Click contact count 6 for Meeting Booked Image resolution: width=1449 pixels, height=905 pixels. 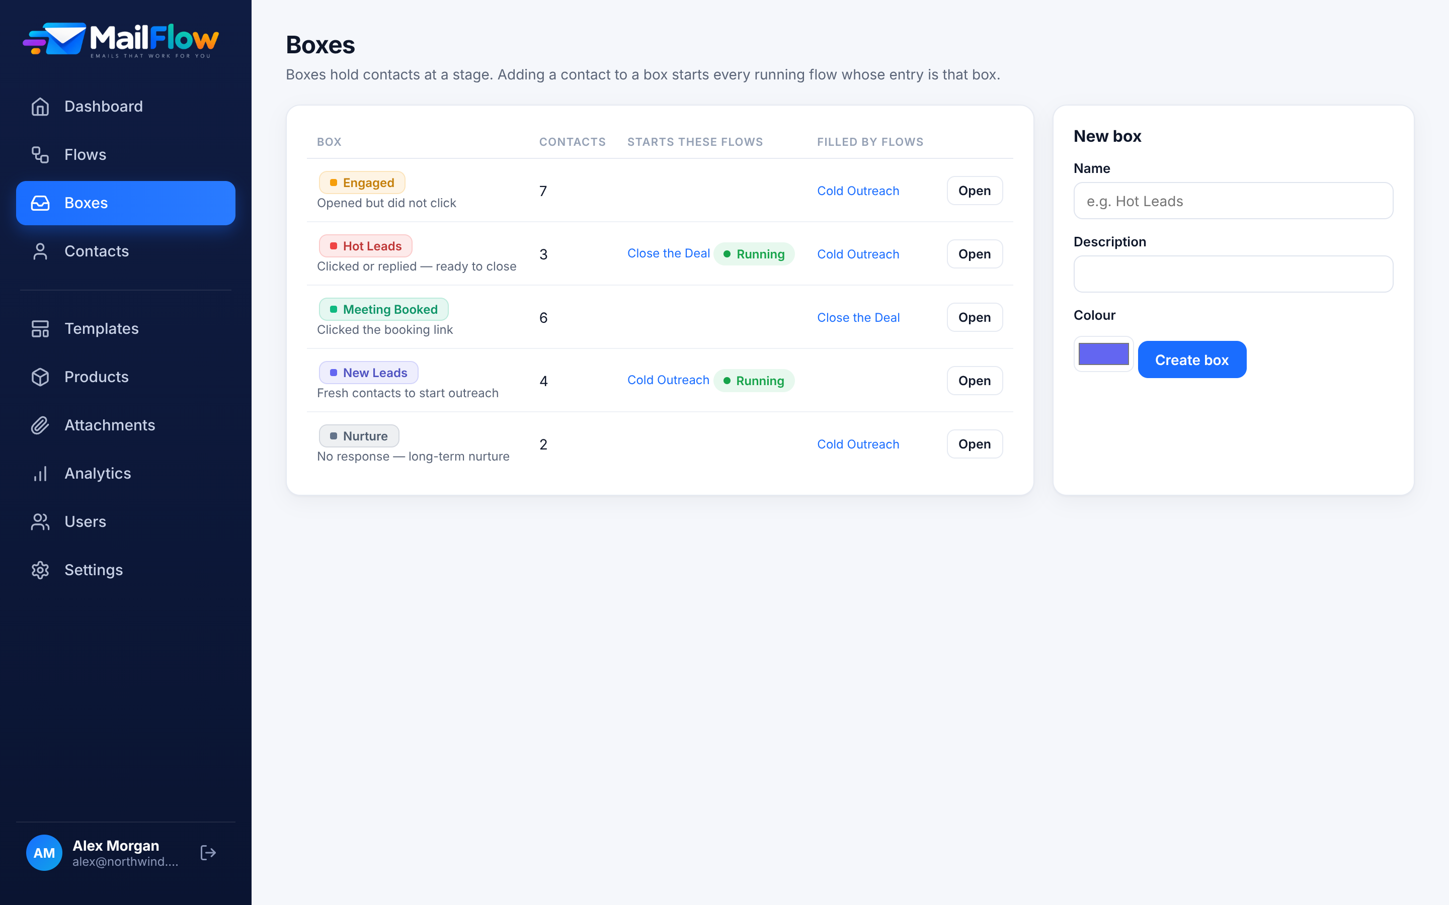pyautogui.click(x=543, y=318)
